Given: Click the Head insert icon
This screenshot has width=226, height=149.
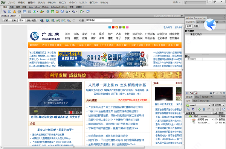Looking at the screenshot, I should coord(67,12).
